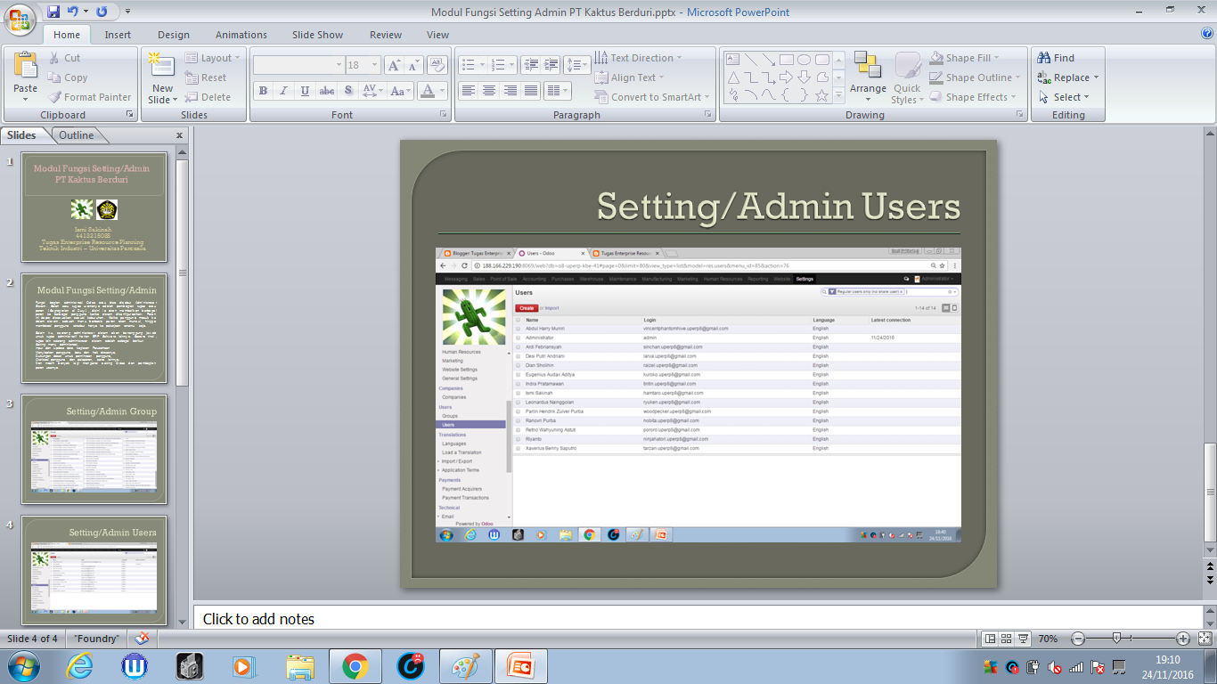Click the Delete button in Slides group
This screenshot has width=1217, height=684.
coord(211,97)
